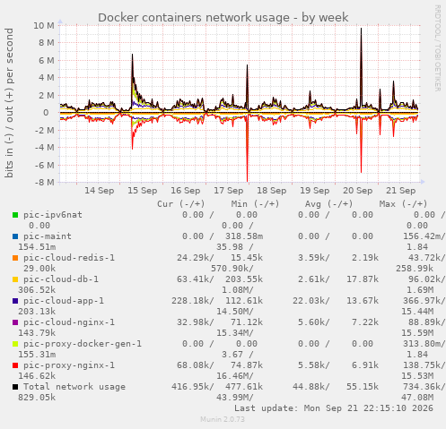Click the '14 Sep' x-axis label
Viewport: 446px width, 429px height.
coord(100,191)
